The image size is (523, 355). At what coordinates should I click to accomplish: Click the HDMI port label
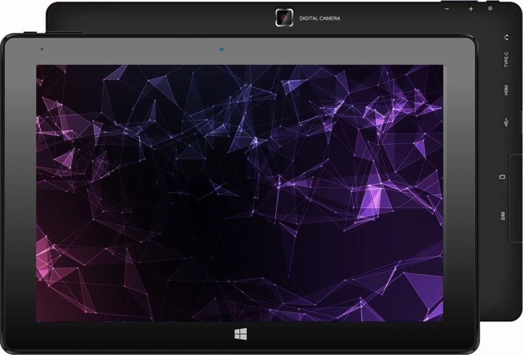[x=506, y=90]
